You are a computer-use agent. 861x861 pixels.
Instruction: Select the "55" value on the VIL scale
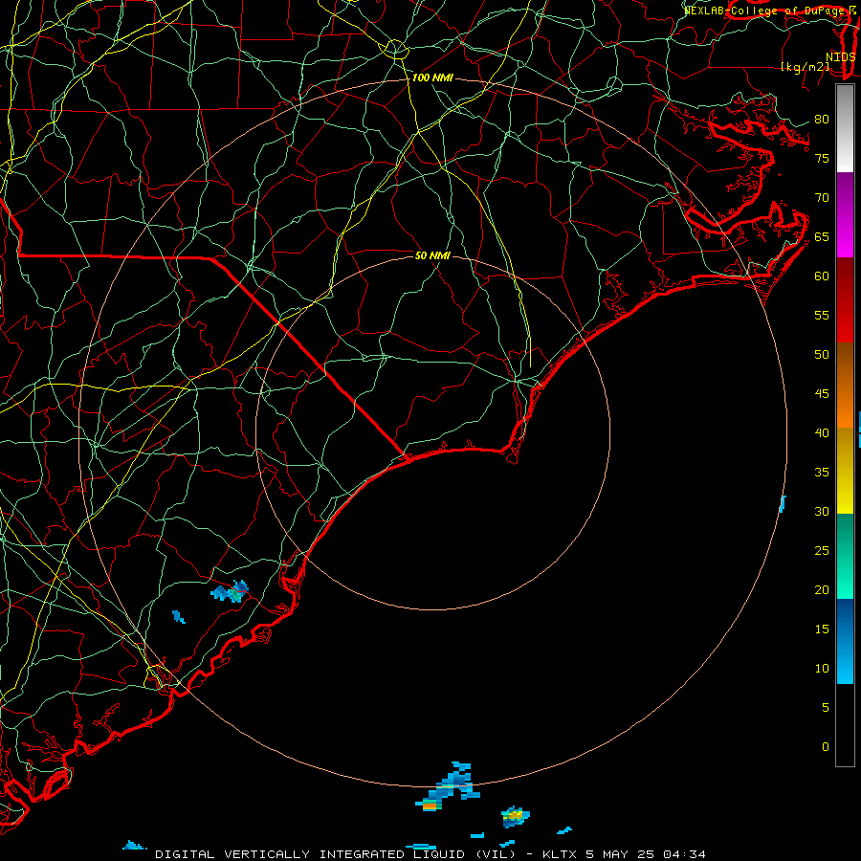tap(822, 316)
